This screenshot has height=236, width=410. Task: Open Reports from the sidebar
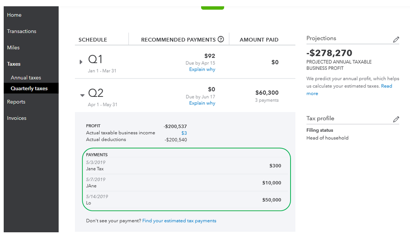click(16, 102)
